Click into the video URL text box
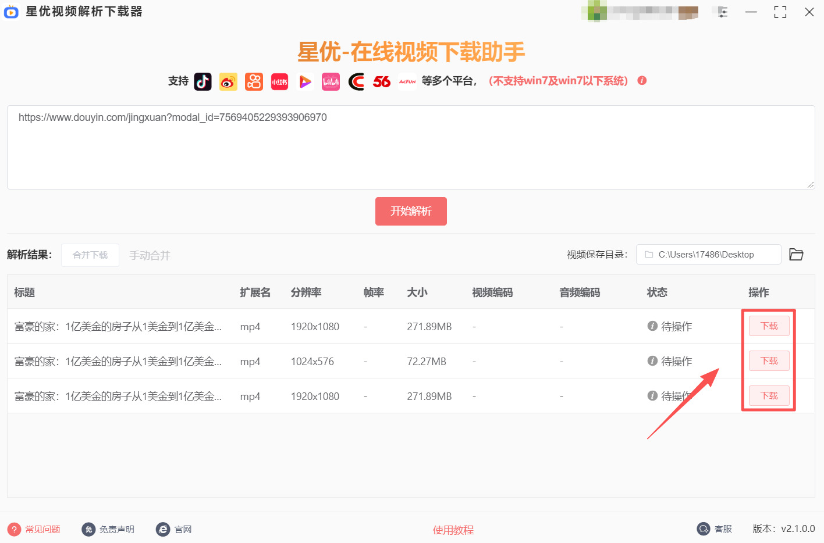This screenshot has width=824, height=543. click(411, 147)
